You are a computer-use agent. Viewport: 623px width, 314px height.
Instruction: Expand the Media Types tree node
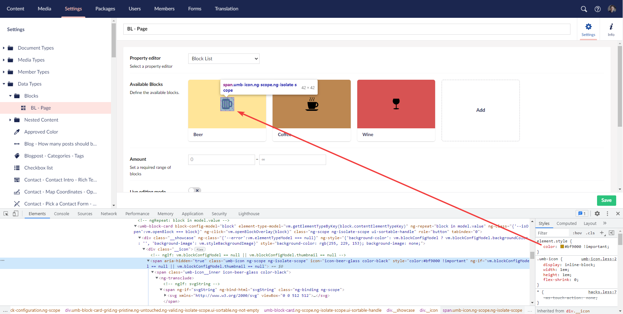(x=4, y=60)
